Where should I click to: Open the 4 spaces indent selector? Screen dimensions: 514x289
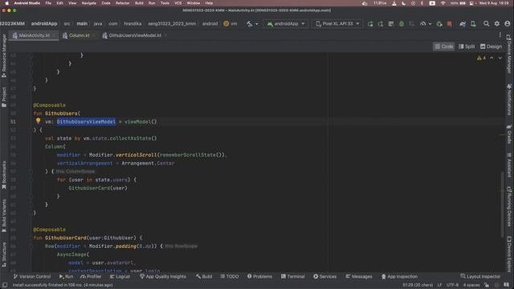coord(471,285)
